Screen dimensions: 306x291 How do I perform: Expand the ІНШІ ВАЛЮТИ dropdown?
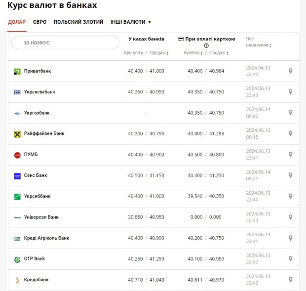(130, 22)
